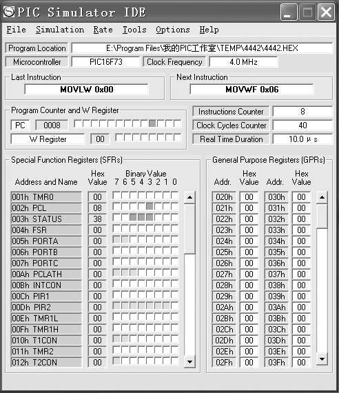Viewport: 339px width, 393px height.
Task: Select the 00Eh TMR1L register row
Action: pos(46,319)
